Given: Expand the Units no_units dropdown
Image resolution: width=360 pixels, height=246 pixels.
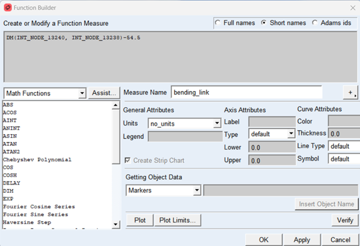Looking at the screenshot, I should pyautogui.click(x=217, y=123).
